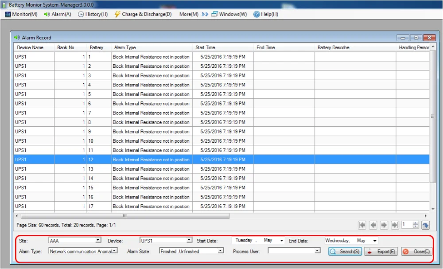Click the table's scroll left arrow

[x=17, y=216]
